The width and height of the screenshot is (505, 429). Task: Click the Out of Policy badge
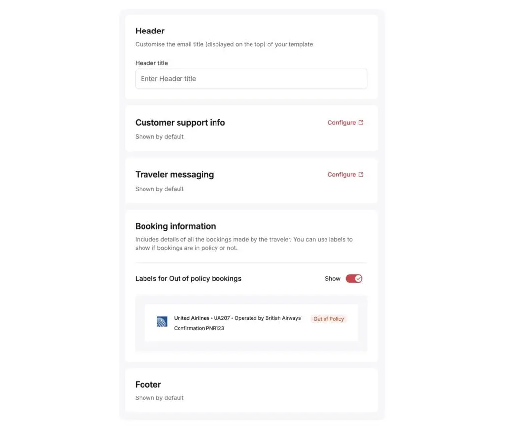pos(328,319)
